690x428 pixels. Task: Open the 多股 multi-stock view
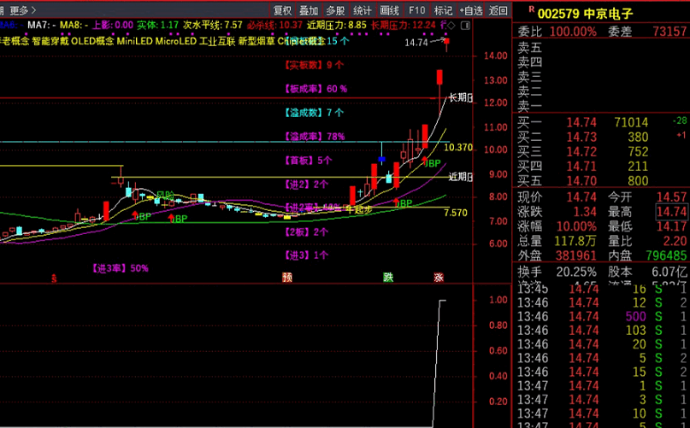click(335, 10)
